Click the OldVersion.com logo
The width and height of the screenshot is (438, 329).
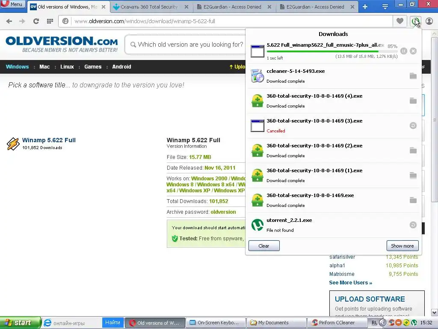tap(62, 44)
